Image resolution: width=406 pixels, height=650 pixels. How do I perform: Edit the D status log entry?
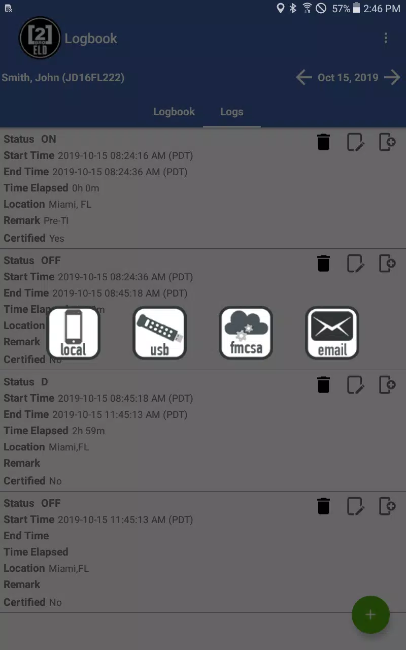pos(356,385)
